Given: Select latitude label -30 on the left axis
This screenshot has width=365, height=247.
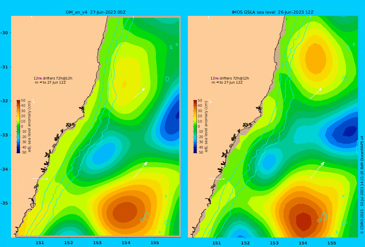Looking at the screenshot, I should pyautogui.click(x=4, y=33).
